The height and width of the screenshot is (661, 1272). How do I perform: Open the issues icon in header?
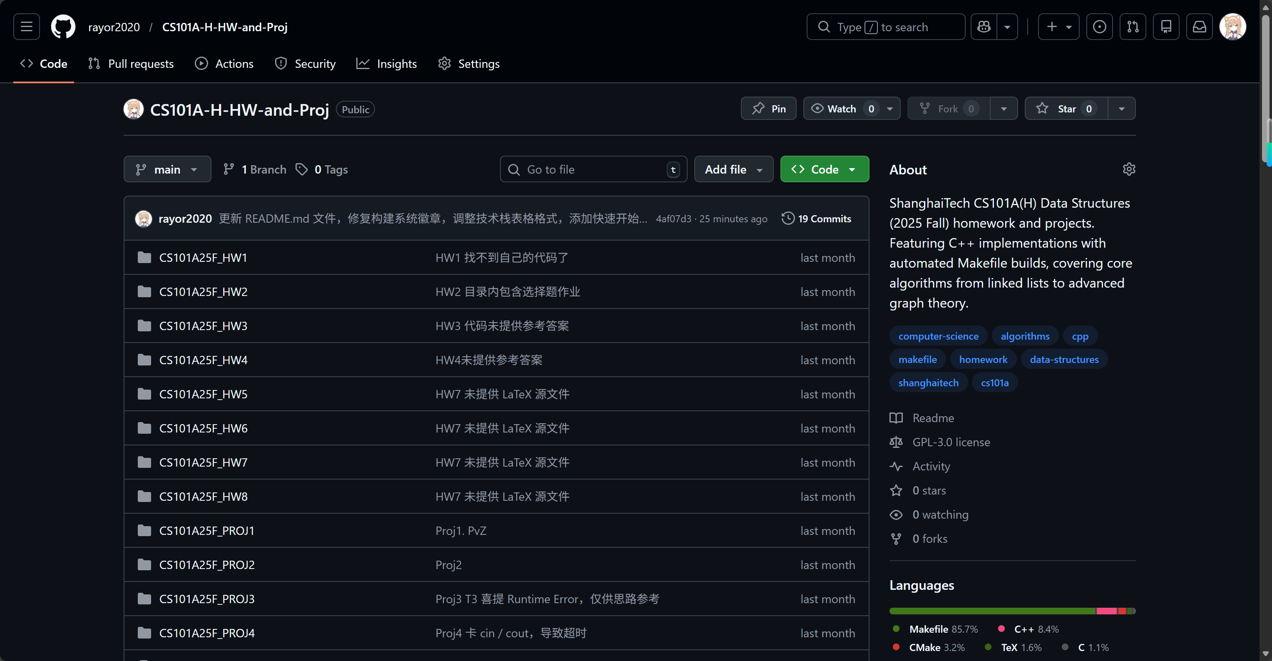[1099, 27]
